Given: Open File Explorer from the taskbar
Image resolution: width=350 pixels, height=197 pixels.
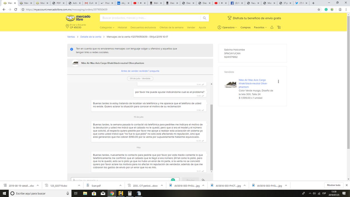Looking at the screenshot, I should click(85, 193).
